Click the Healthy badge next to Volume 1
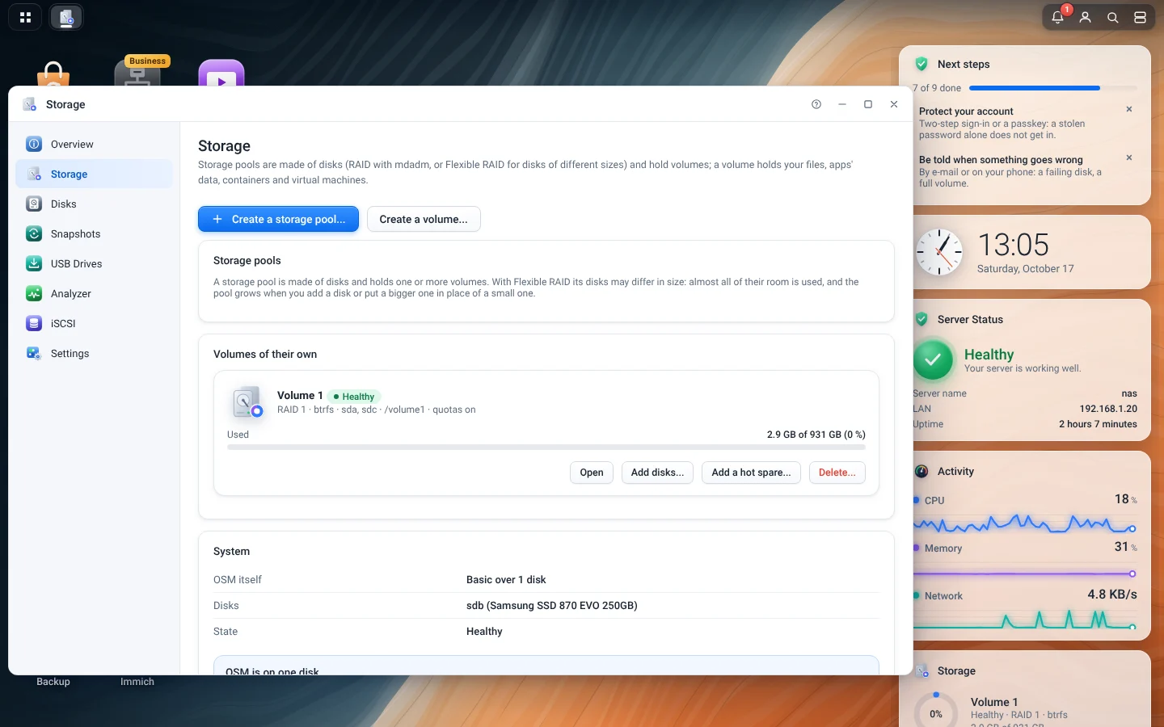Screen dimensions: 1164x727 pos(354,397)
